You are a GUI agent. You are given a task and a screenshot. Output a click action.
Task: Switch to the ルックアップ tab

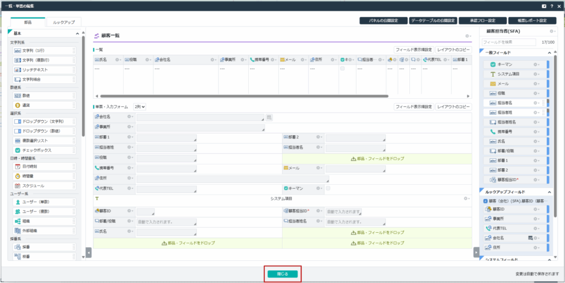[63, 22]
